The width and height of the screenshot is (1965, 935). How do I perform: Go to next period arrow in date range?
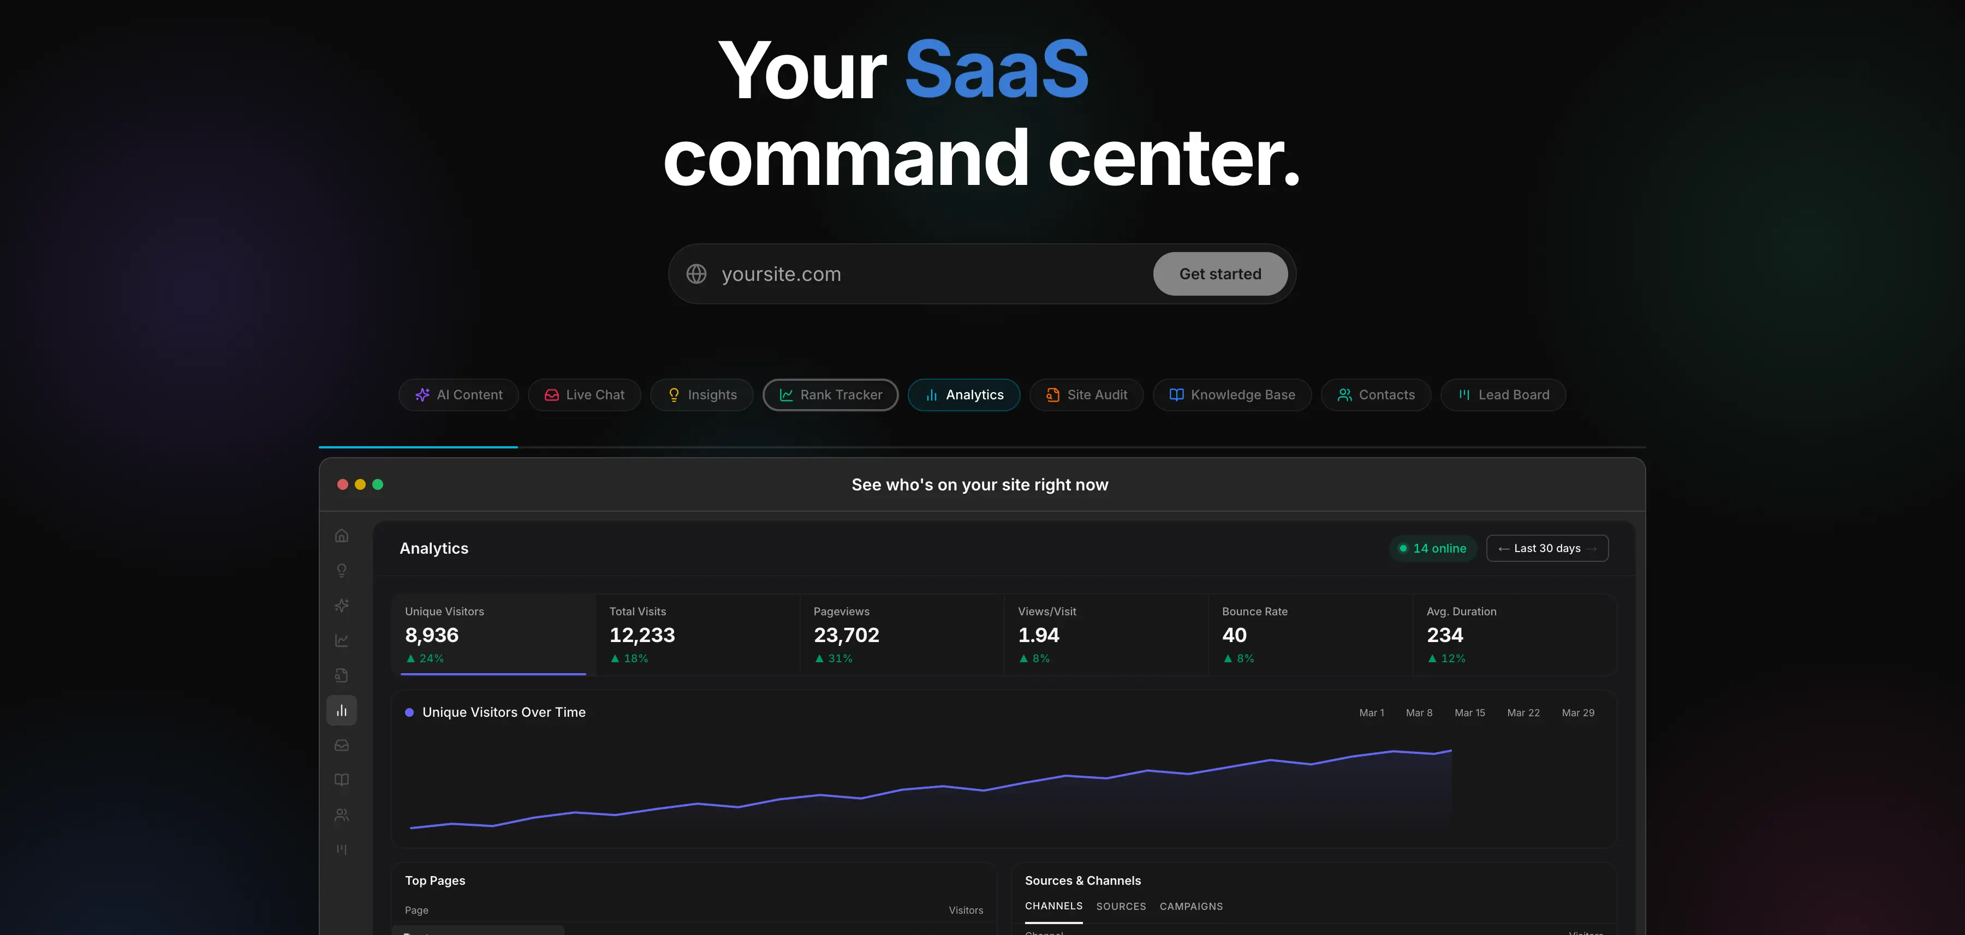1591,548
